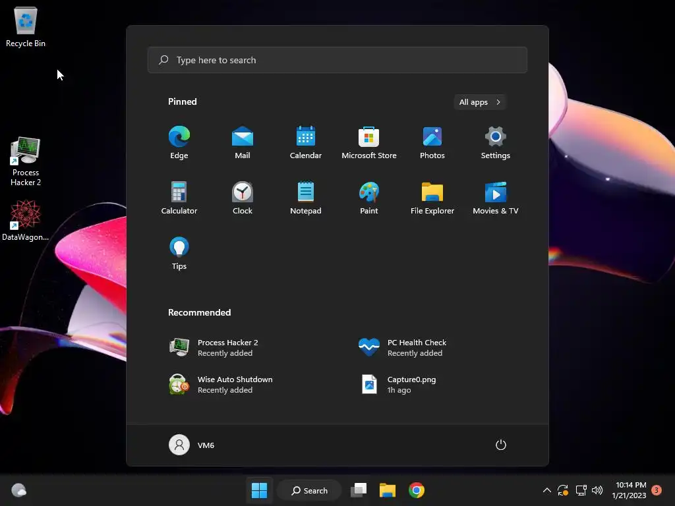
Task: Click the volume speaker tray icon
Action: (597, 490)
